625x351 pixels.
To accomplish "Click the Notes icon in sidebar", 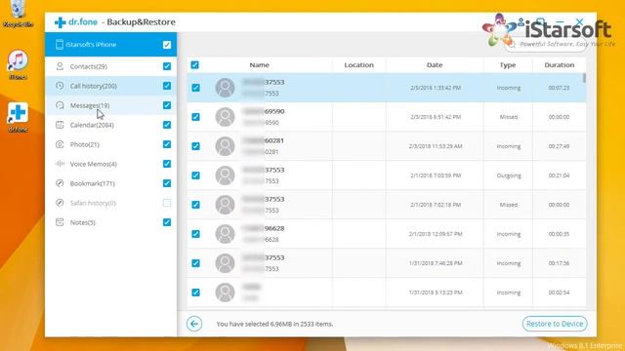I will click(x=60, y=222).
